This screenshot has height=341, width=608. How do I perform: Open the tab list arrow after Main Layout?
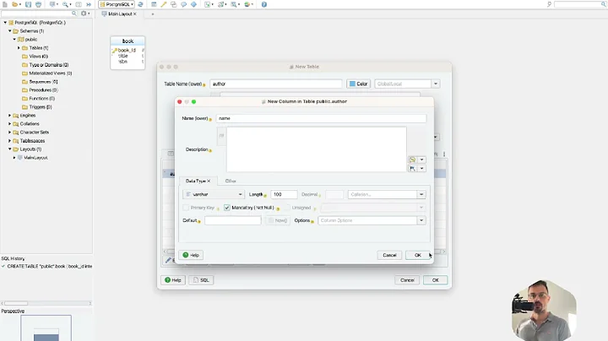pyautogui.click(x=153, y=14)
